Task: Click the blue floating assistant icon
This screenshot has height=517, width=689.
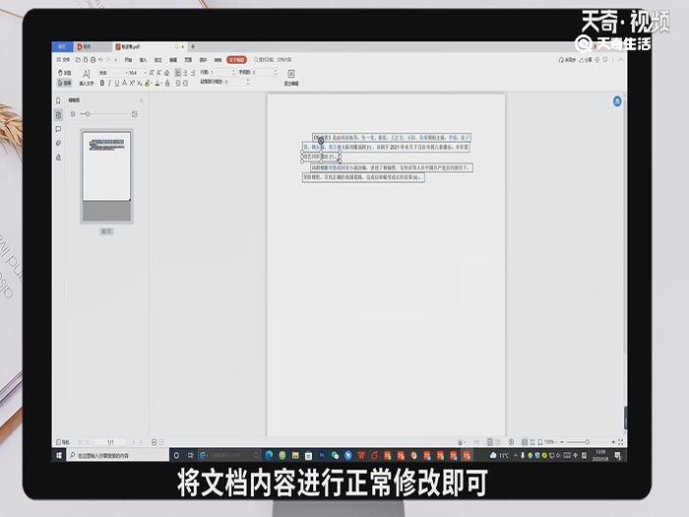Action: (617, 101)
